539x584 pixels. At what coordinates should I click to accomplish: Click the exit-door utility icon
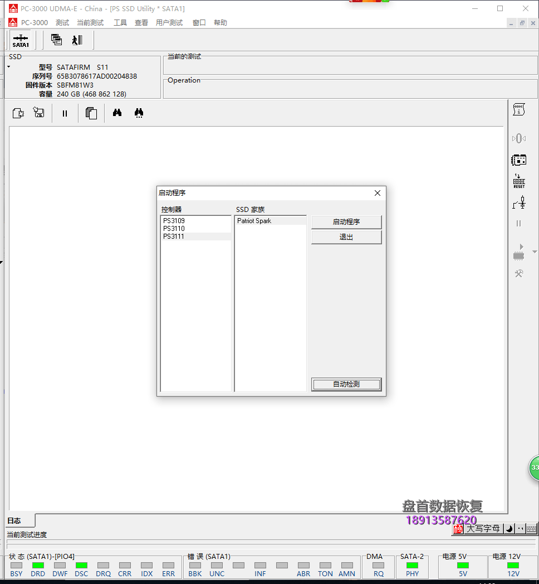coord(77,40)
